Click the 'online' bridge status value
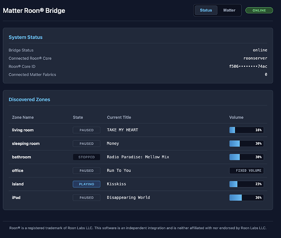 pyautogui.click(x=260, y=50)
